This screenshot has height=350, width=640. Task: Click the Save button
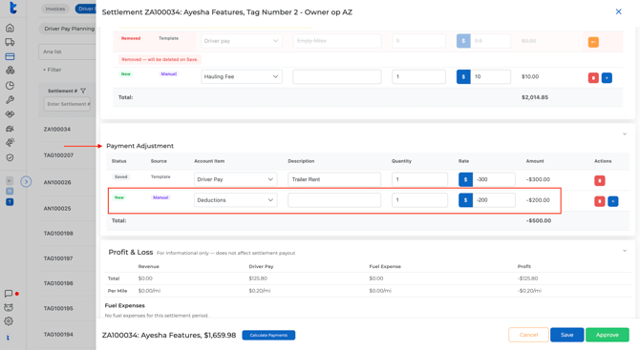pos(567,335)
